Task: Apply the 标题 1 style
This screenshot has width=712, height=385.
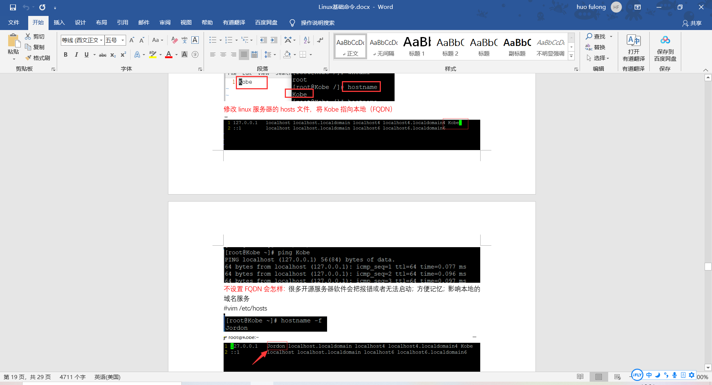Action: coord(417,46)
